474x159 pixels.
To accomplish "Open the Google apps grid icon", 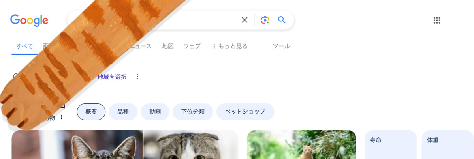I will (437, 21).
